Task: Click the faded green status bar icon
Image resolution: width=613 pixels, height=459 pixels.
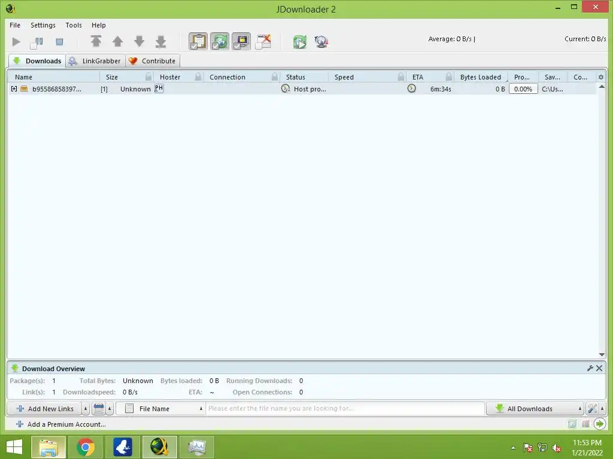Action: (x=572, y=424)
